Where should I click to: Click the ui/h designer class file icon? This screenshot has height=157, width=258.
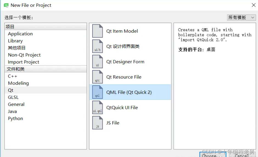(97, 46)
